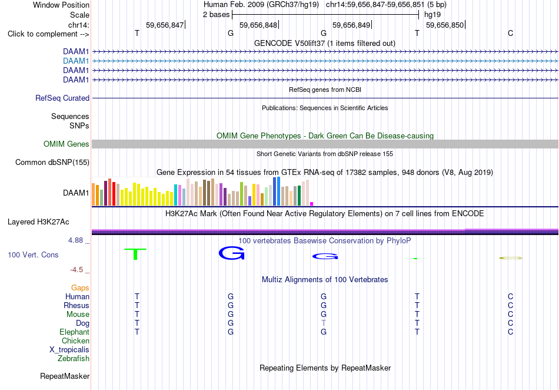This screenshot has height=390, width=559.
Task: Click the Window Position label
Action: [61, 5]
